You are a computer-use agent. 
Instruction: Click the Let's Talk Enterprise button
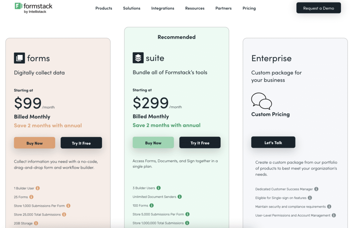tap(273, 142)
